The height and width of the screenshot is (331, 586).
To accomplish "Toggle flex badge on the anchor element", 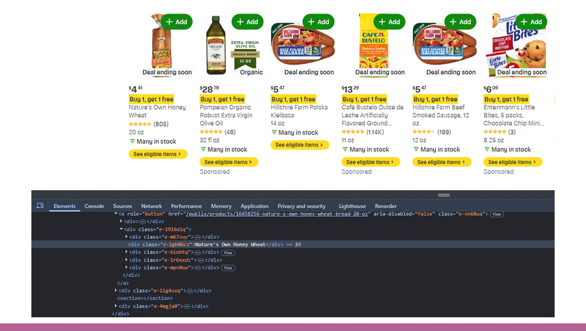I will (x=497, y=214).
